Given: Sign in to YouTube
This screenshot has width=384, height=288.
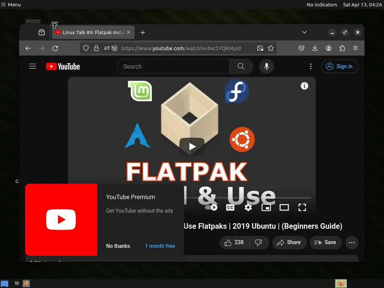Looking at the screenshot, I should coord(340,66).
